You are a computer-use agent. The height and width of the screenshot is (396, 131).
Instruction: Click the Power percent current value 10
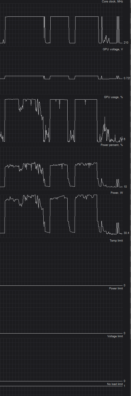pyautogui.click(x=125, y=187)
